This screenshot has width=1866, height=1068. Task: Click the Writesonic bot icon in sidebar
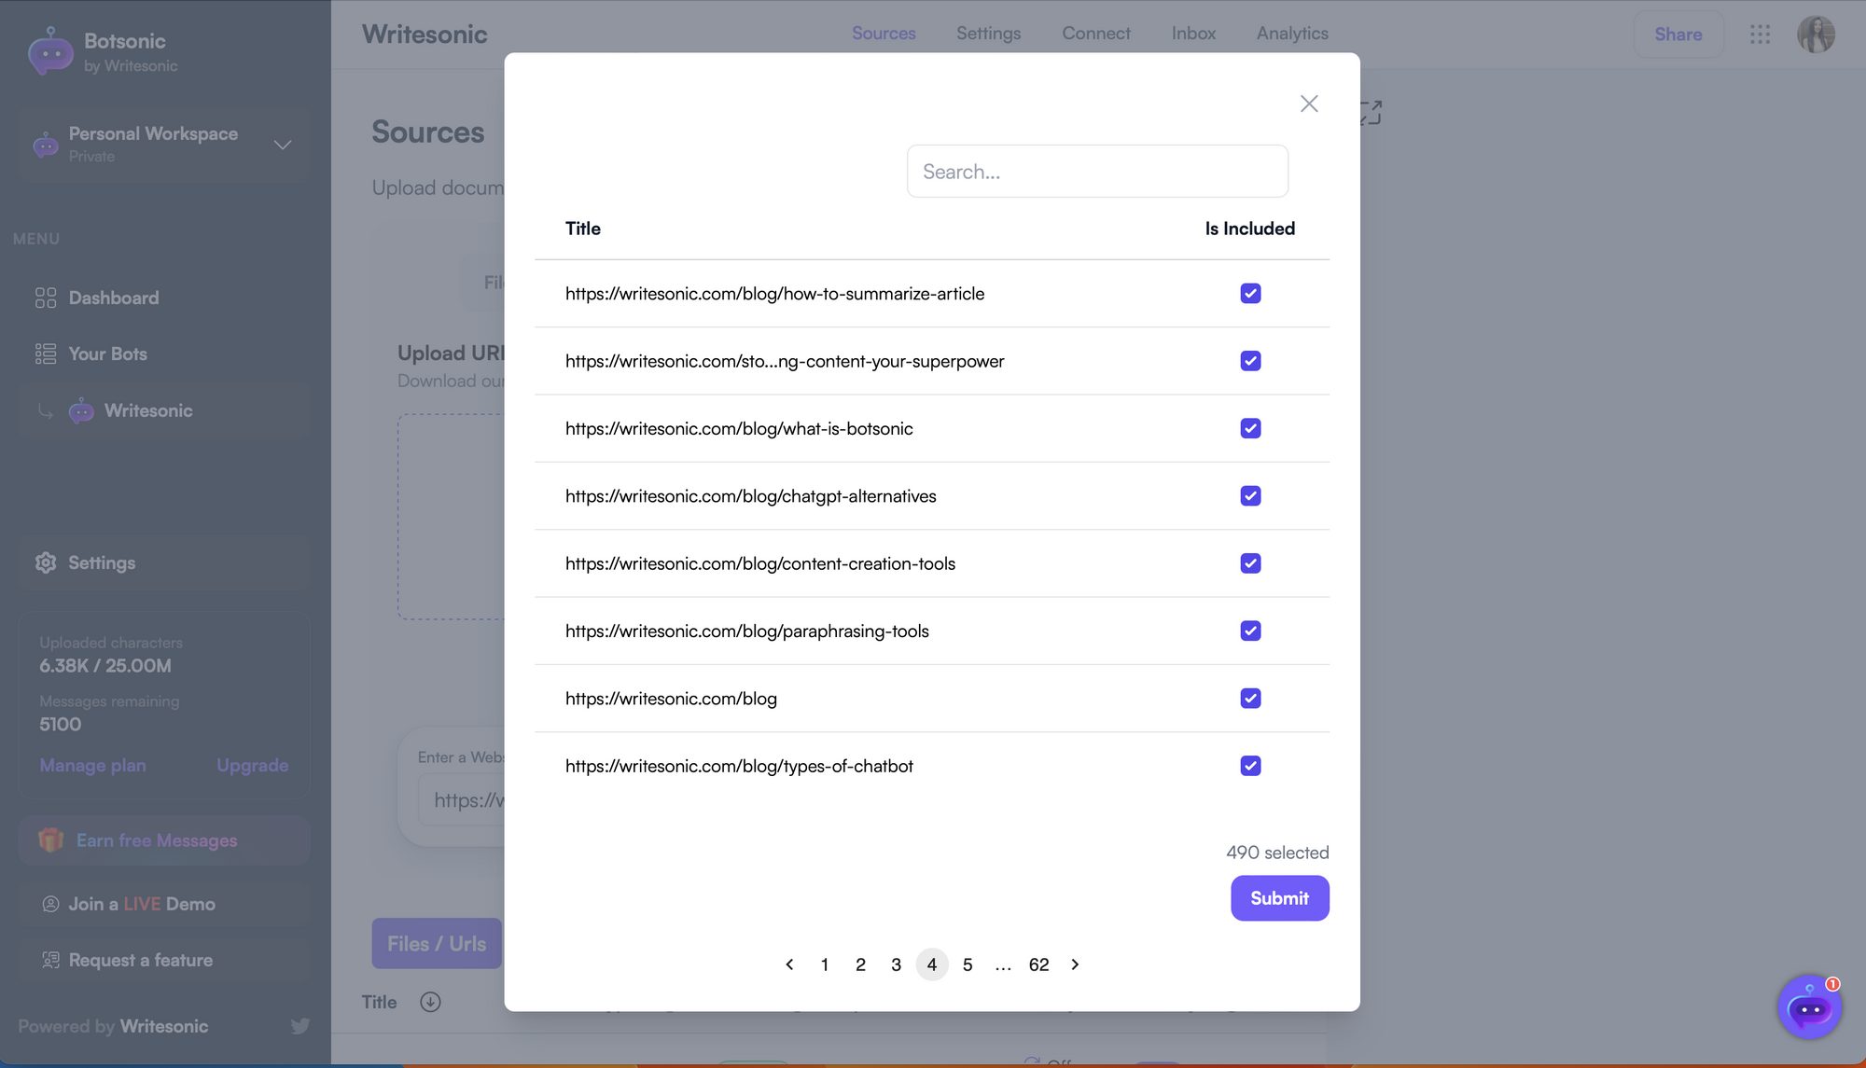click(x=81, y=410)
